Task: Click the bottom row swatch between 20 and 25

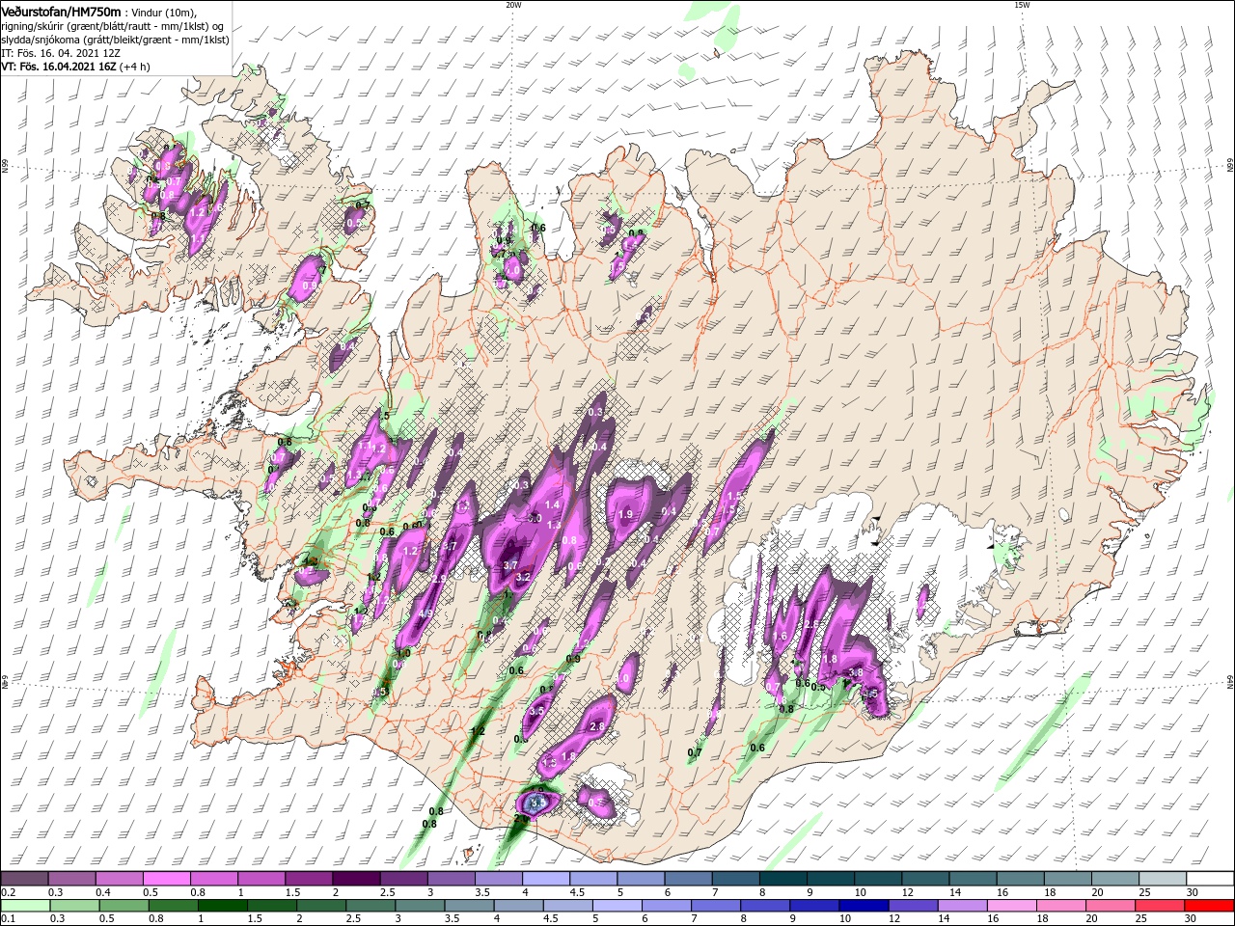Action: [1111, 906]
